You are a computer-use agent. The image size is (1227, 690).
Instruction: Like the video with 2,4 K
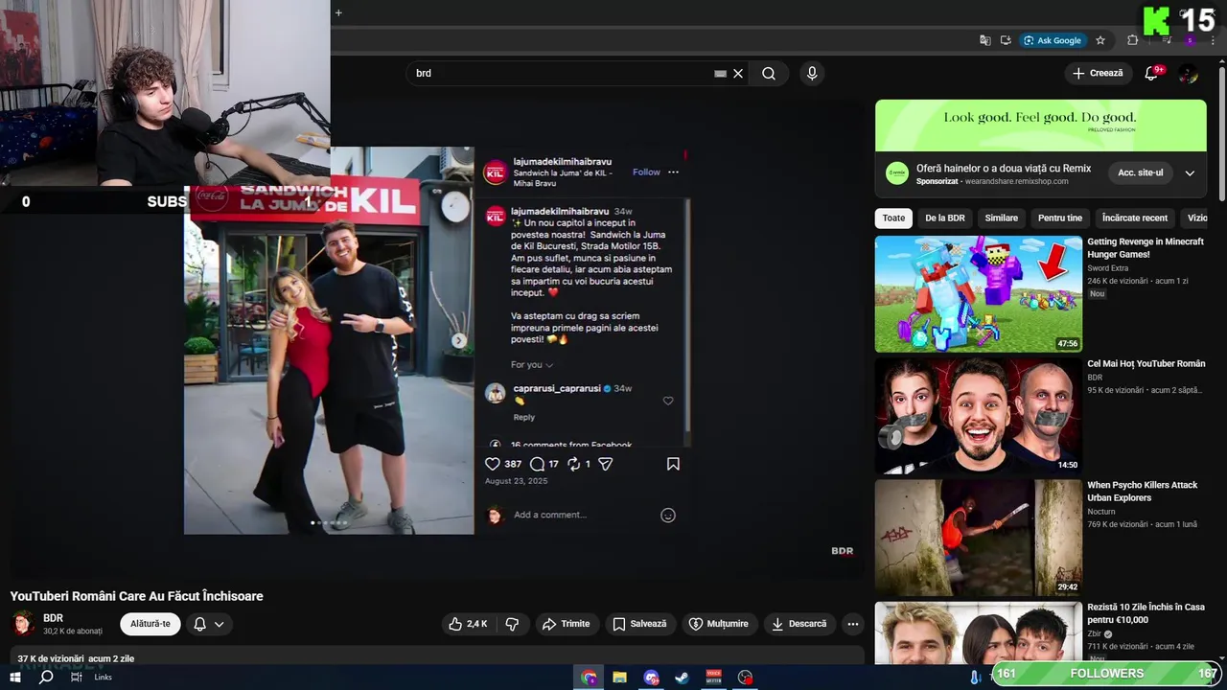pyautogui.click(x=468, y=624)
